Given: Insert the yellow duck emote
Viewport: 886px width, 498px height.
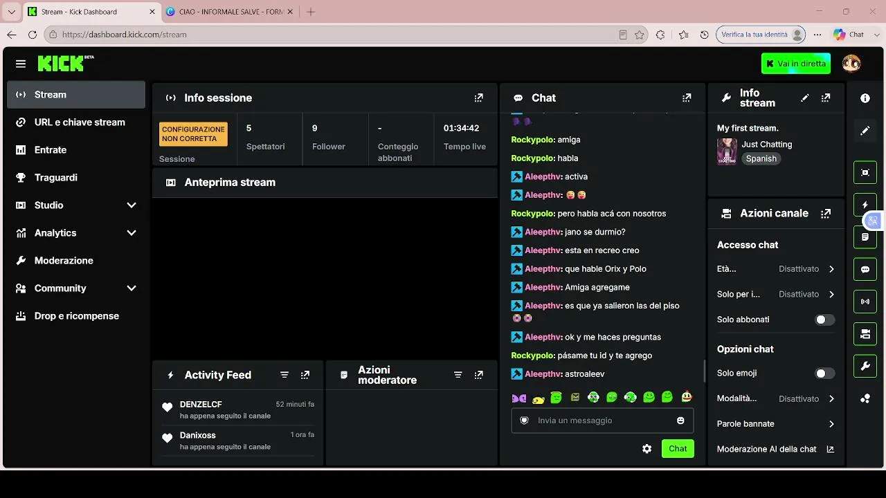Looking at the screenshot, I should coord(538,398).
